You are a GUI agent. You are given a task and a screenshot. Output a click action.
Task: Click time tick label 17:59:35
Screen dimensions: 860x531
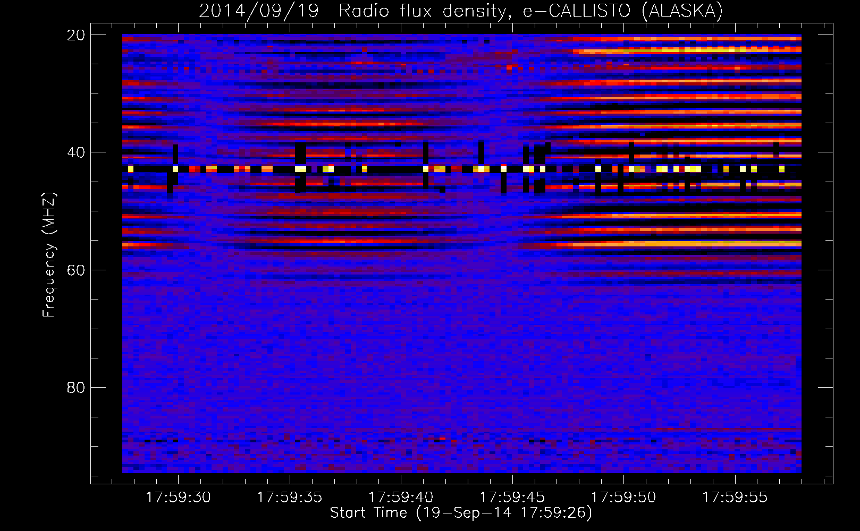tap(290, 498)
